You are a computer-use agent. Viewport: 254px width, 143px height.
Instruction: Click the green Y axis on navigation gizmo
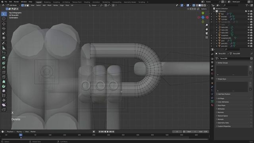(203, 13)
